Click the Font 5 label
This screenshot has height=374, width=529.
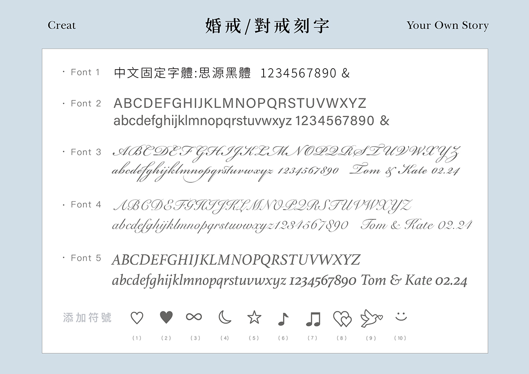[x=86, y=258]
